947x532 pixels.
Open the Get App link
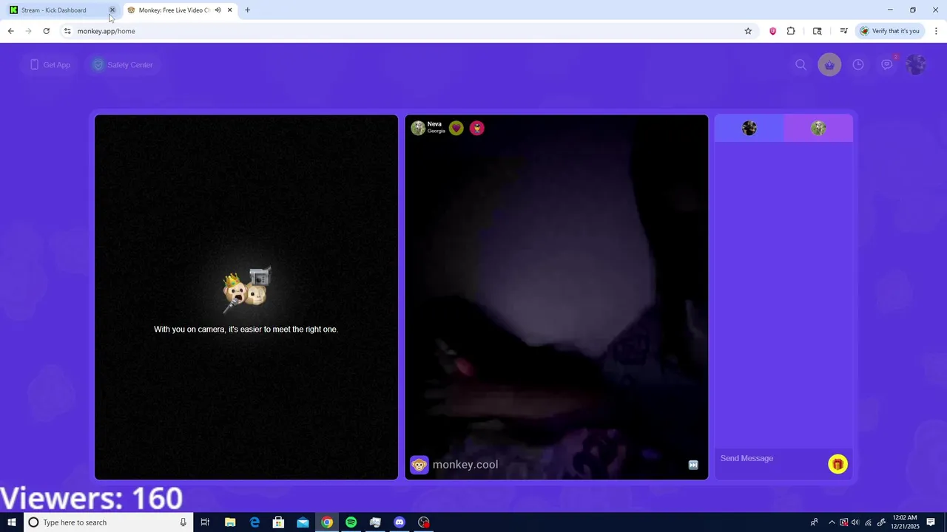[x=50, y=65]
